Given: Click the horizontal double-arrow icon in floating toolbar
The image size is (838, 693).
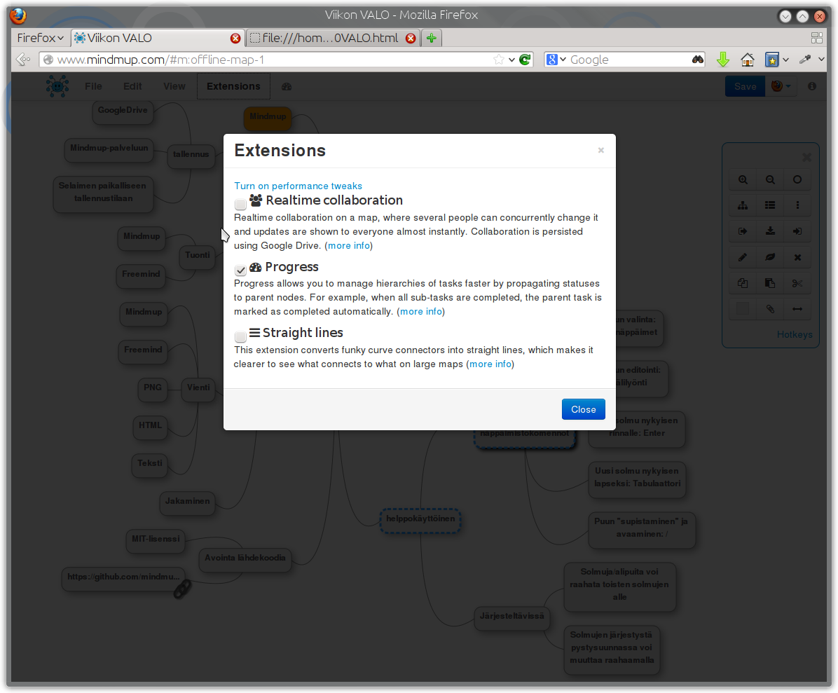Looking at the screenshot, I should coord(797,309).
